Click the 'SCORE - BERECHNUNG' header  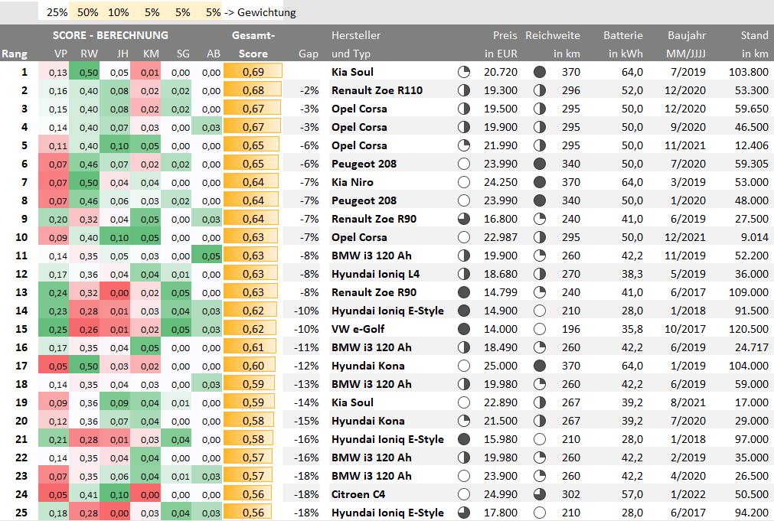click(x=110, y=35)
